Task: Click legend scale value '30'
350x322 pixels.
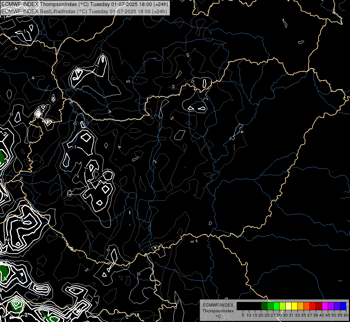Action: (285, 315)
